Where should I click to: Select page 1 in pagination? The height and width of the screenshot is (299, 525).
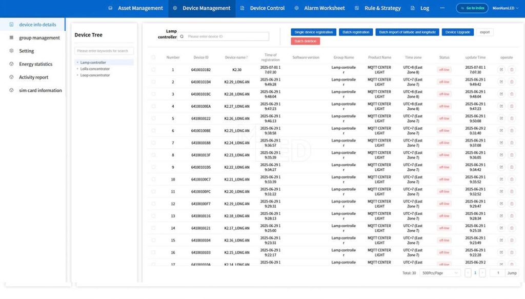coord(475,273)
